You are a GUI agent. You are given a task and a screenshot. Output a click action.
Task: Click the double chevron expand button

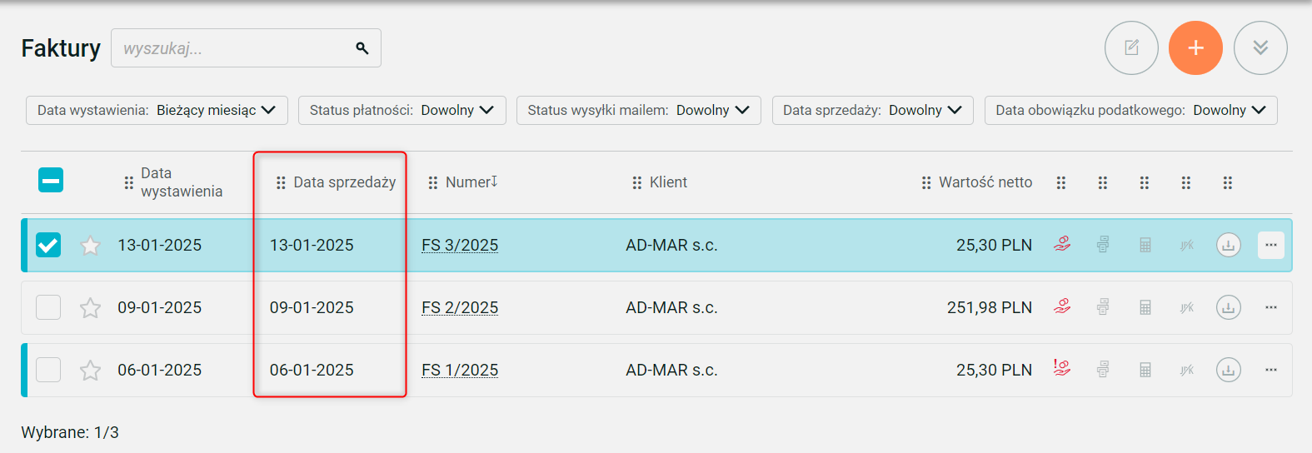pos(1260,48)
